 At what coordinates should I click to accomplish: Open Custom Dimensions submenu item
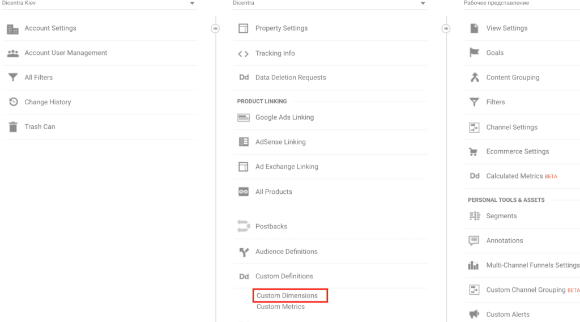pyautogui.click(x=287, y=296)
